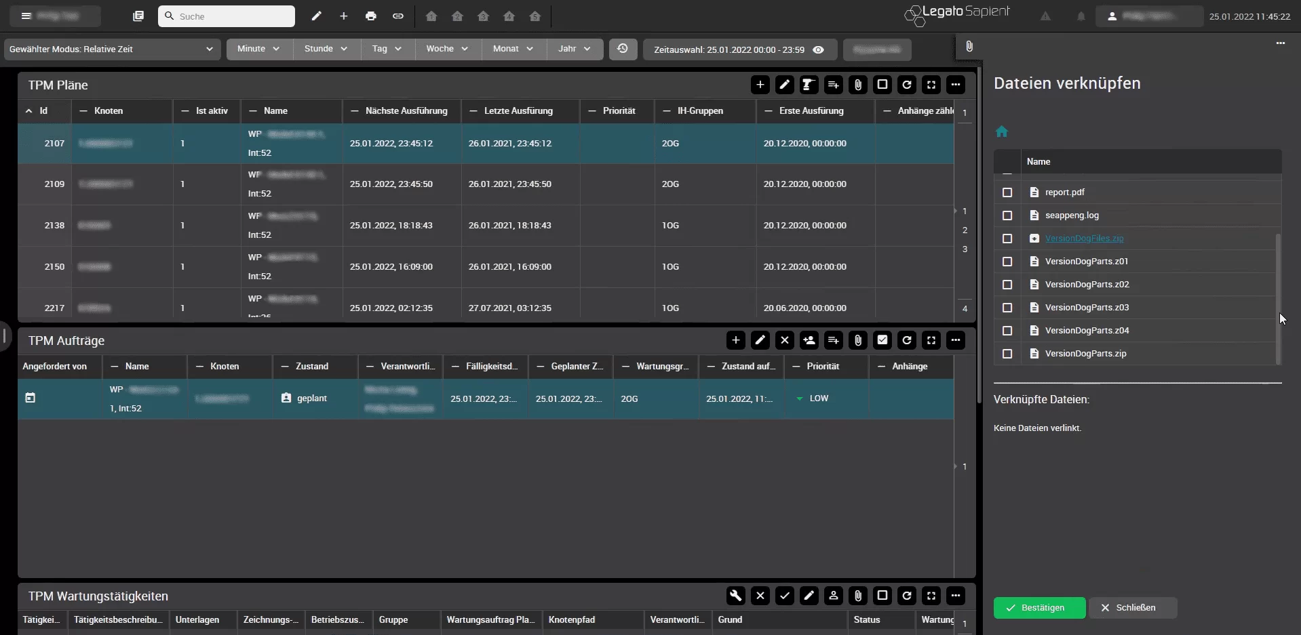This screenshot has width=1301, height=635.
Task: Open the Gewählter Modus dropdown
Action: [x=112, y=49]
